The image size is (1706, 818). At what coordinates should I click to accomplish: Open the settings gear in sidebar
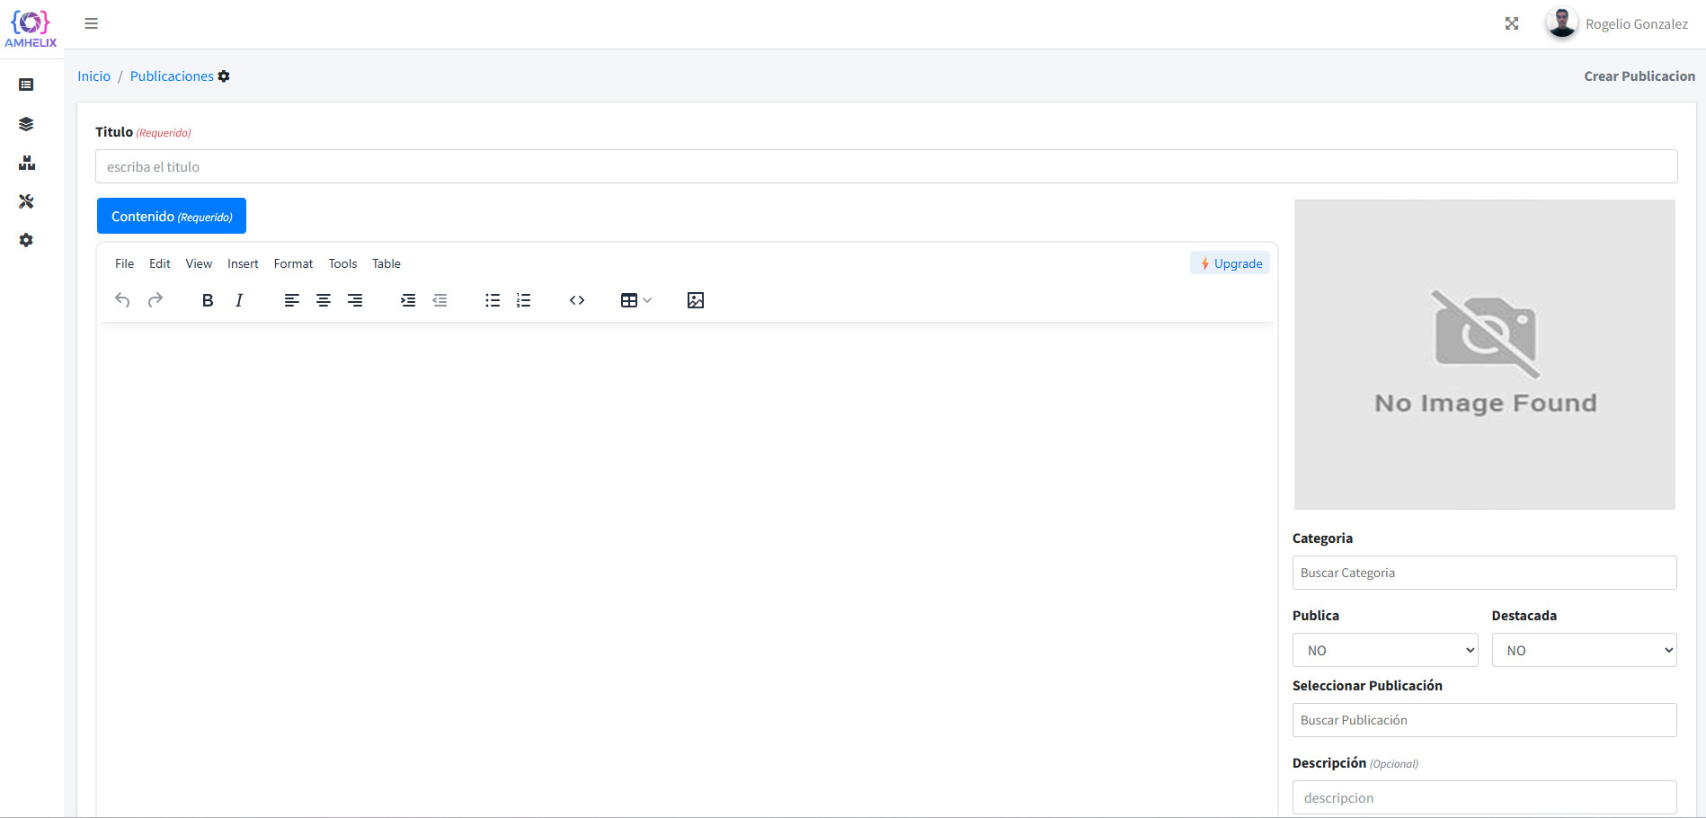[26, 240]
